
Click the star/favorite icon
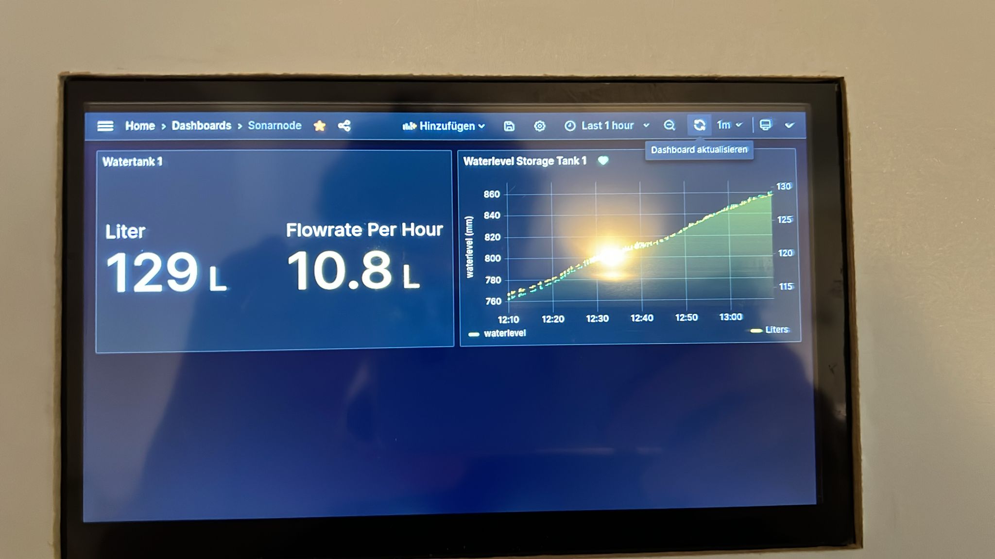[x=320, y=126]
